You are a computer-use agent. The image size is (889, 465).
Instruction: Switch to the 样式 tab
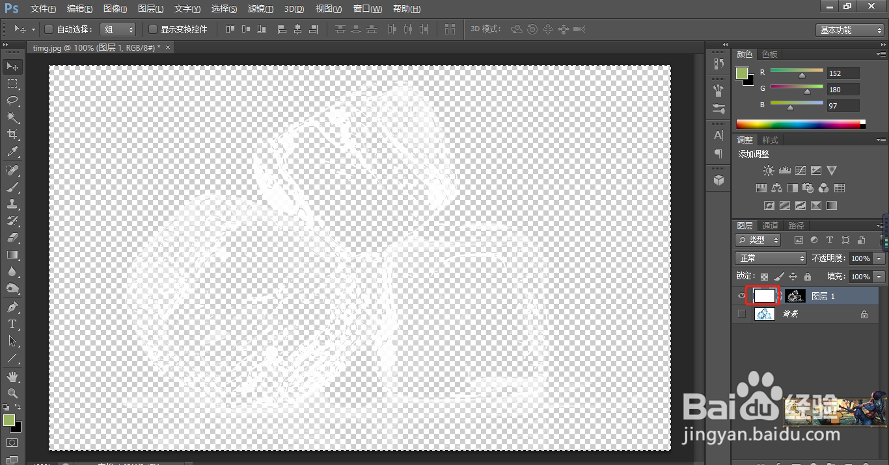770,140
